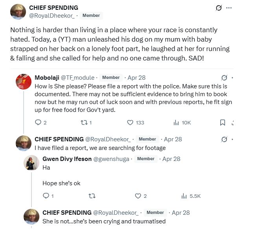
Task: Like Gwen Divy Ifeson's comment
Action: pyautogui.click(x=138, y=196)
